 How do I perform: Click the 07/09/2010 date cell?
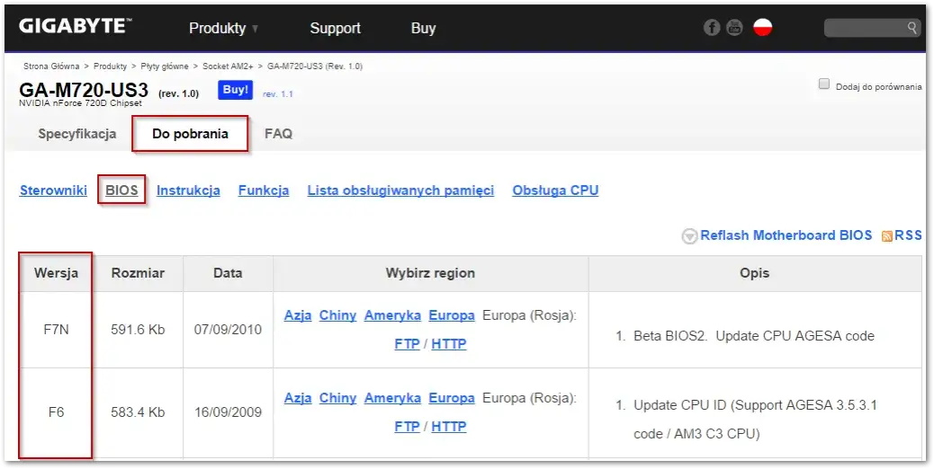click(229, 330)
